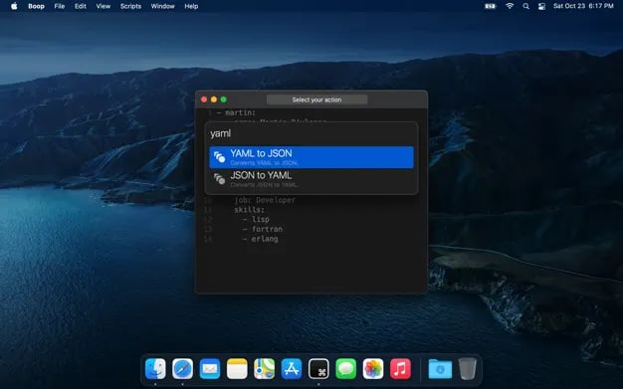This screenshot has width=623, height=389.
Task: Choose the JSON to YAML script
Action: click(x=311, y=179)
